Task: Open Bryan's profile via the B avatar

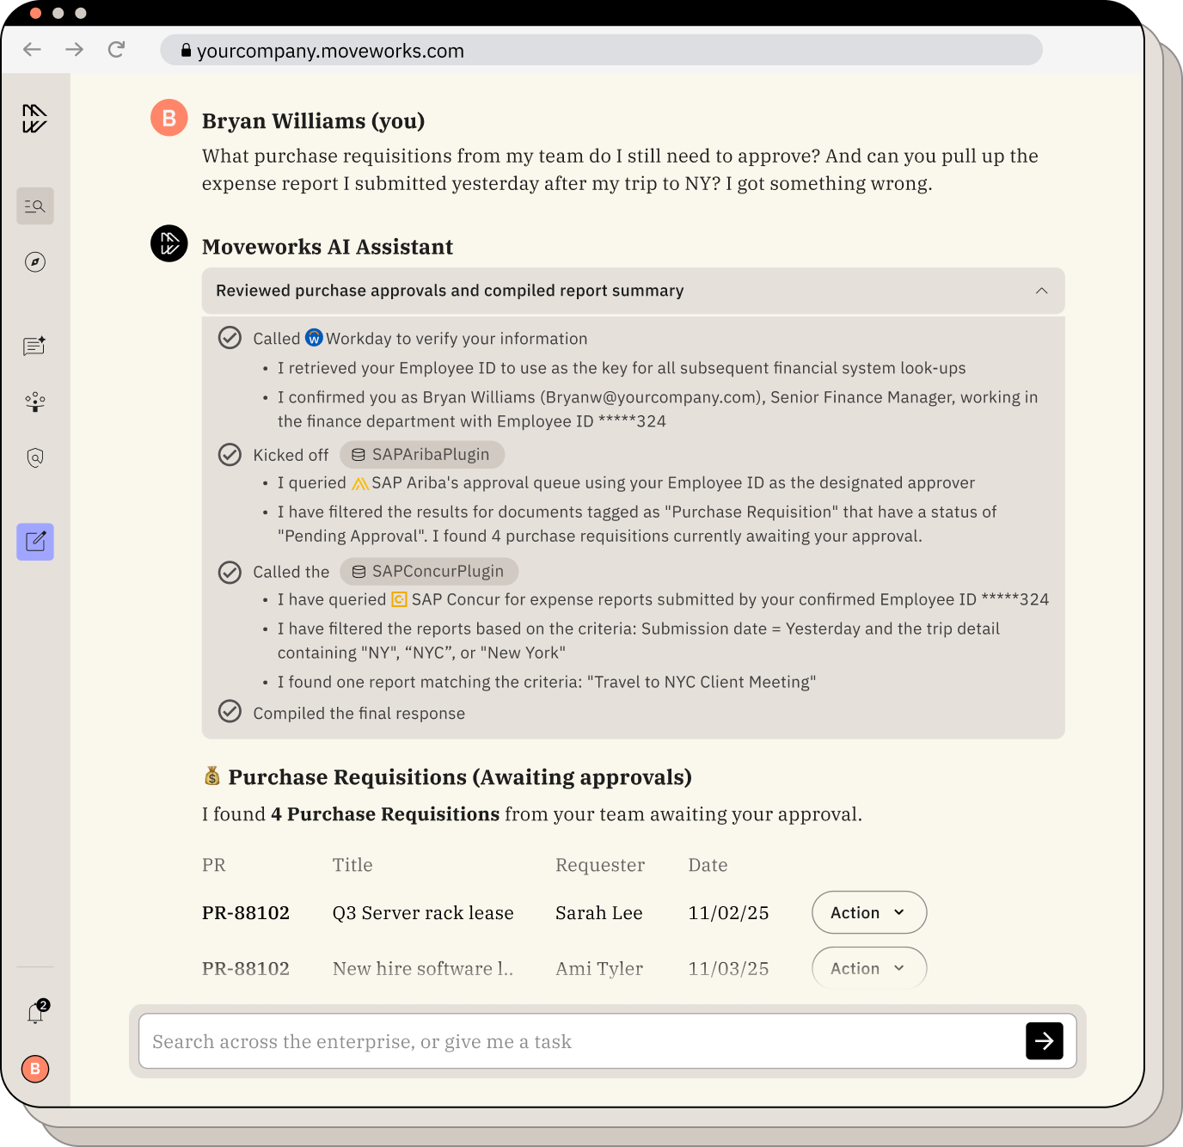Action: [x=34, y=1070]
